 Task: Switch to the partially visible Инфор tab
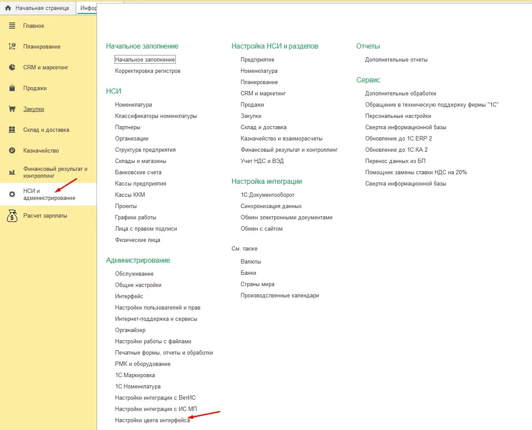click(x=87, y=8)
